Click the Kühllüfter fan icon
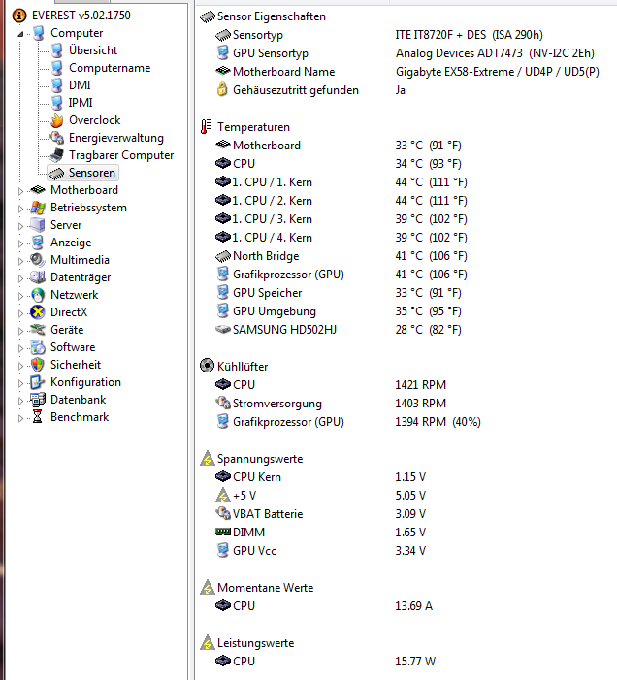This screenshot has height=680, width=617. click(207, 366)
